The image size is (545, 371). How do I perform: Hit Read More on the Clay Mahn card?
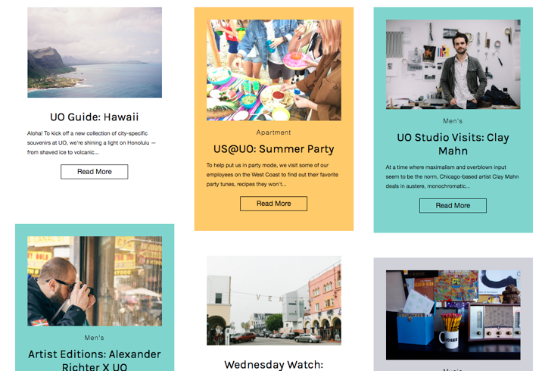[453, 205]
